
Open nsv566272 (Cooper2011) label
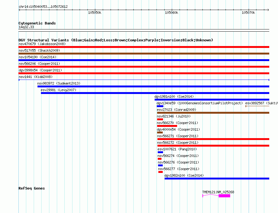(178, 143)
